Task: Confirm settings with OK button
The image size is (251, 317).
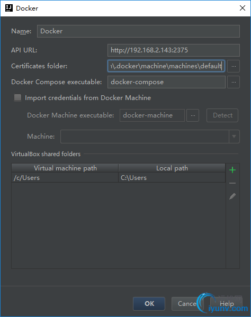Action: point(149,303)
